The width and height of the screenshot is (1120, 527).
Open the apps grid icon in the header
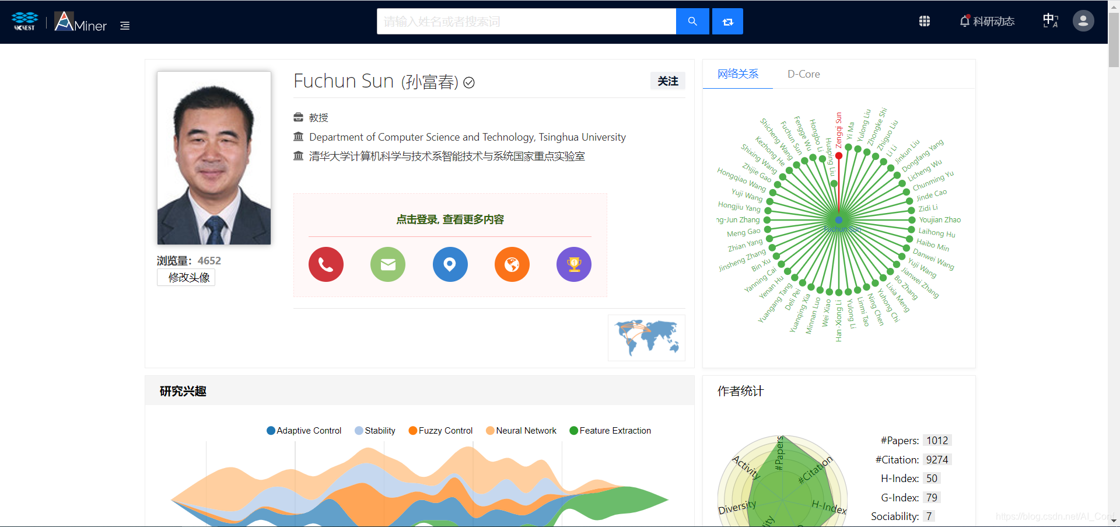point(924,21)
